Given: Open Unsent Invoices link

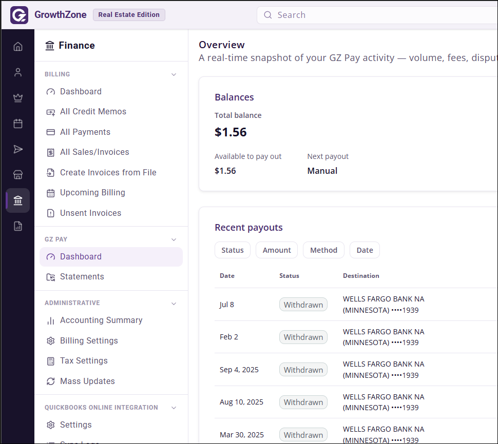Looking at the screenshot, I should click(111, 213).
